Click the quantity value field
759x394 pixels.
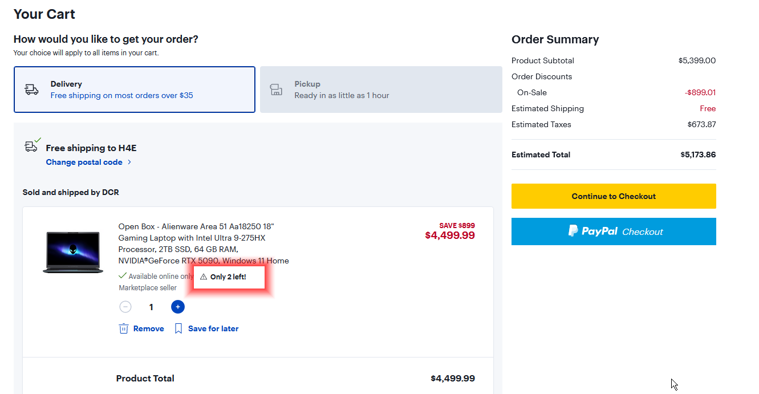click(151, 307)
